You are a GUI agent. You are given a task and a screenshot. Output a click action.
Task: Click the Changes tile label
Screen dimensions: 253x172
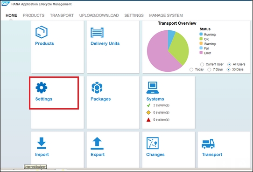click(x=155, y=155)
